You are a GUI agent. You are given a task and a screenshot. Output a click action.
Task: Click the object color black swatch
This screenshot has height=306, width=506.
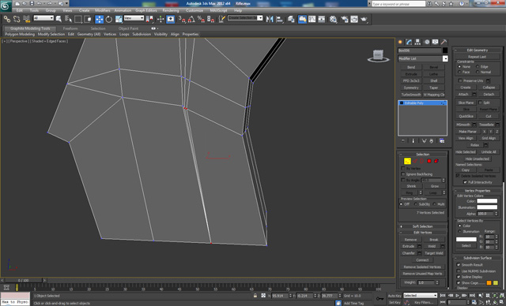coord(445,50)
